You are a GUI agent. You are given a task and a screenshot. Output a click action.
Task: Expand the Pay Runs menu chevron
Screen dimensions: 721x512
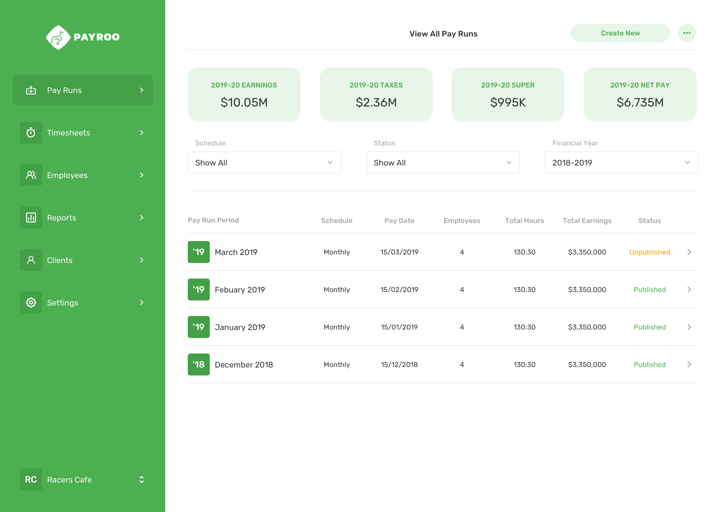[x=142, y=90]
